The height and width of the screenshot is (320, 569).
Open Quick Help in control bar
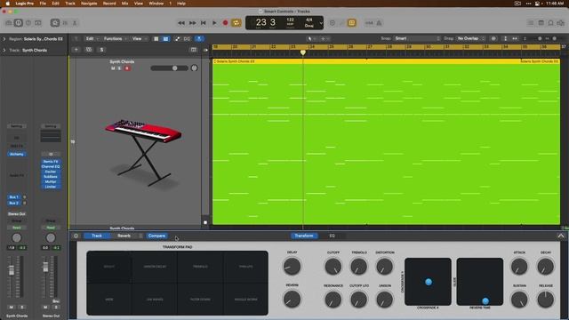coord(28,23)
